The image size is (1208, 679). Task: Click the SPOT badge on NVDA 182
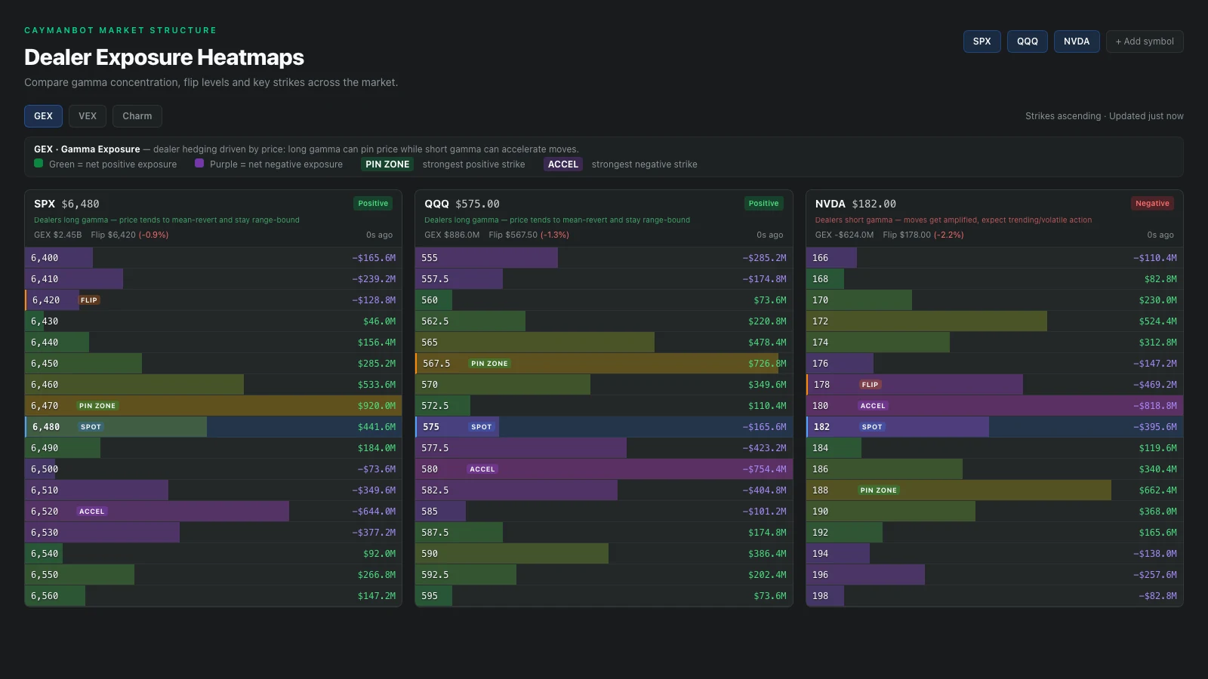point(872,427)
